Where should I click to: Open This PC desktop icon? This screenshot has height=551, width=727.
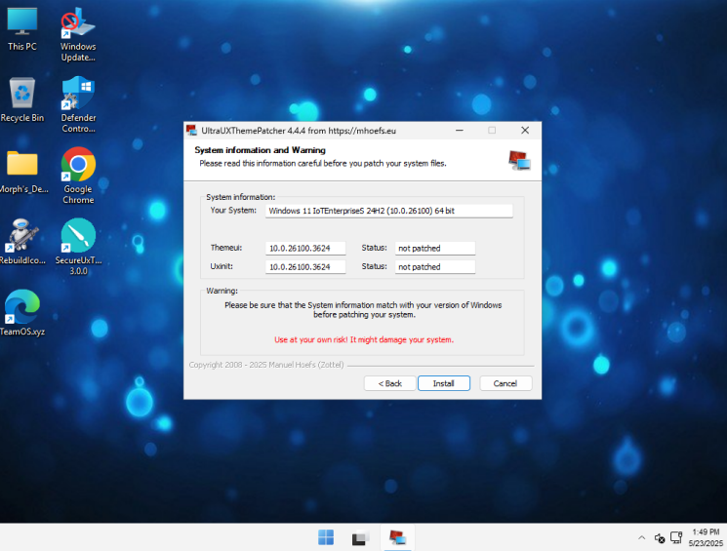coord(21,28)
